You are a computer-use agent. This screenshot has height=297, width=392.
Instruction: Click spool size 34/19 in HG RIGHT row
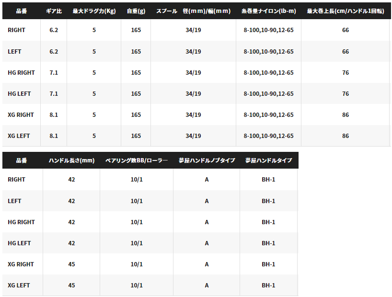[193, 72]
